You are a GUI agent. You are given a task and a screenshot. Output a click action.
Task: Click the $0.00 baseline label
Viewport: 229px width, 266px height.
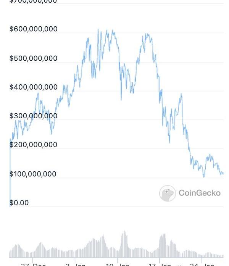tap(19, 203)
